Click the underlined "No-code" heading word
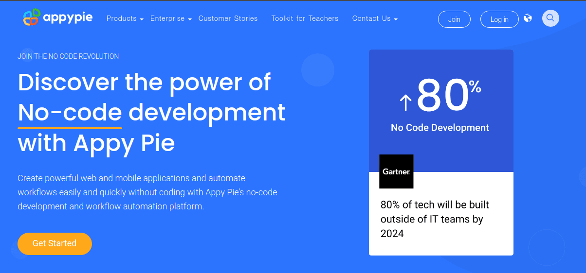 [x=70, y=113]
